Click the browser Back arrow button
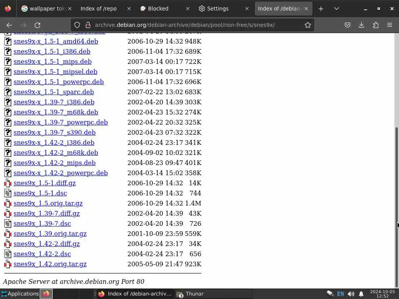This screenshot has height=299, width=399. click(9, 25)
